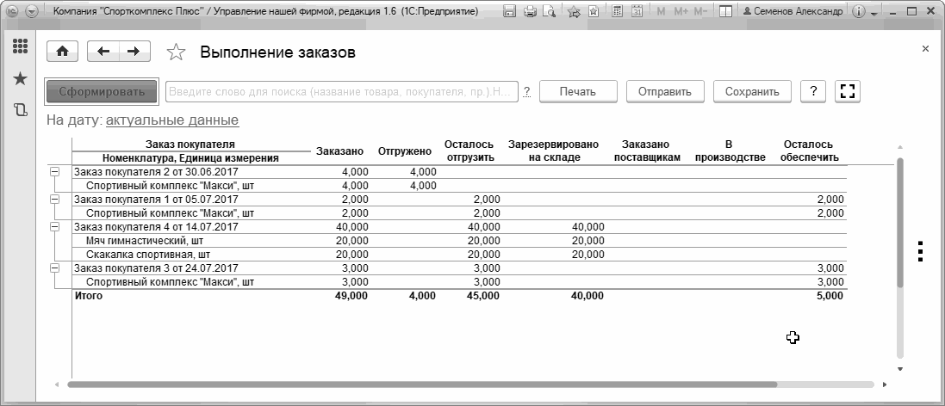The width and height of the screenshot is (945, 406).
Task: Click total Осталось отгрузить value 45,000
Action: tap(482, 296)
